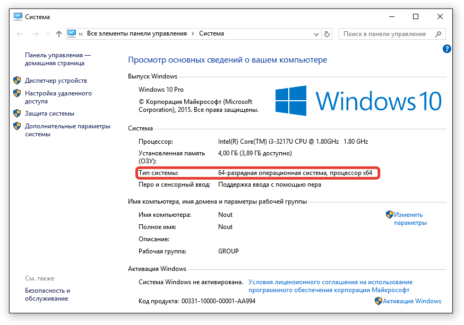Expand the address bar history dropdown
464x325 pixels.
(316, 34)
